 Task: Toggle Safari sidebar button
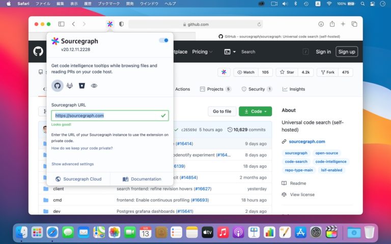[x=61, y=24]
